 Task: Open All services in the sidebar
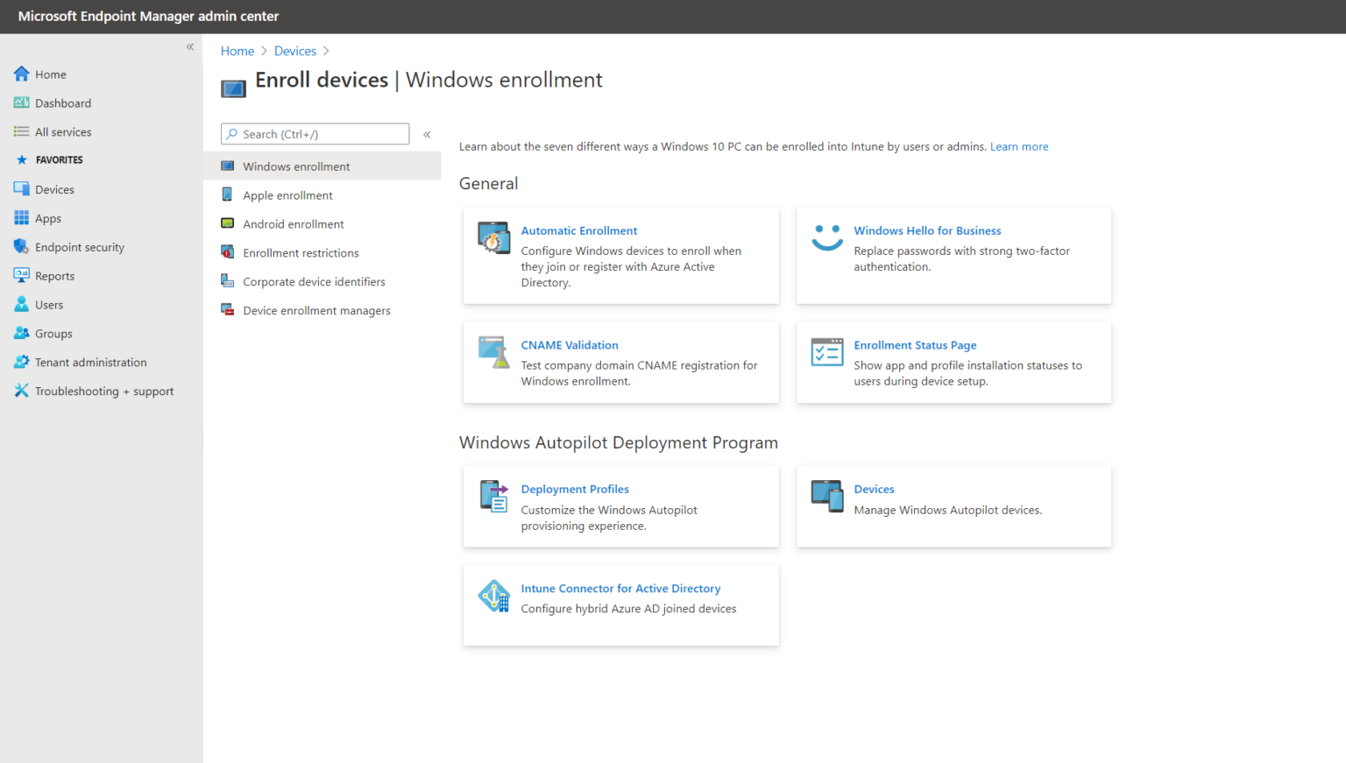click(63, 132)
